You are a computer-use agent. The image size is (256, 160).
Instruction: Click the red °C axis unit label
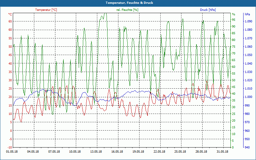point(10,14)
